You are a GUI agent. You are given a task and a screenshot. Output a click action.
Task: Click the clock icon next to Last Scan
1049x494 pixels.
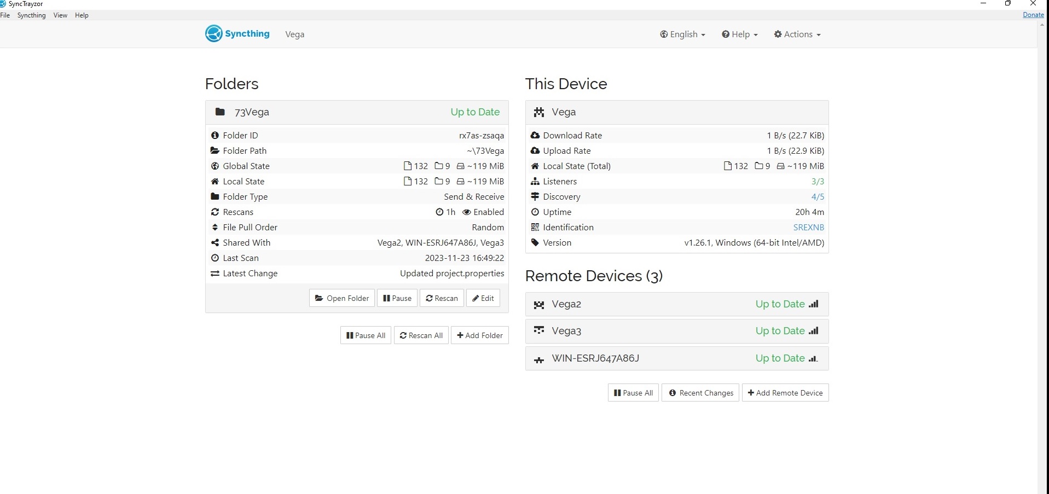pos(215,258)
